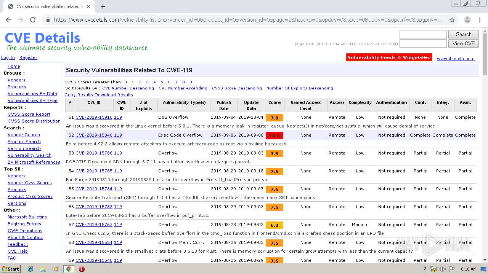Open CVE-2019-15785 details
The width and height of the screenshot is (488, 274).
click(x=94, y=171)
